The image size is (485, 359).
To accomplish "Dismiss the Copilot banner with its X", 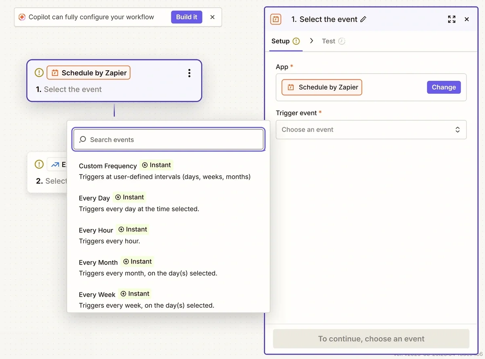I will (213, 17).
